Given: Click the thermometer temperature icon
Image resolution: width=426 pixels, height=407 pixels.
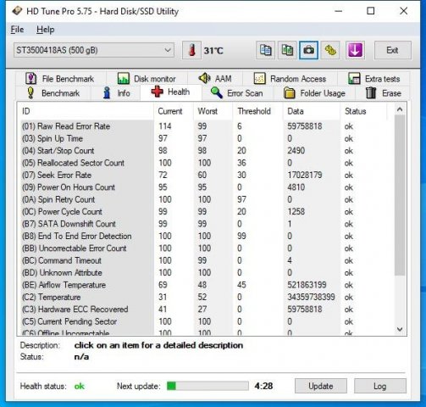Looking at the screenshot, I should pyautogui.click(x=191, y=51).
